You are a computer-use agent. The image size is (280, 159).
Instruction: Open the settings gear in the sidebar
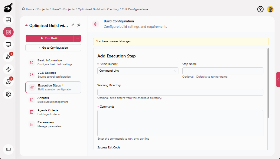pos(8,94)
